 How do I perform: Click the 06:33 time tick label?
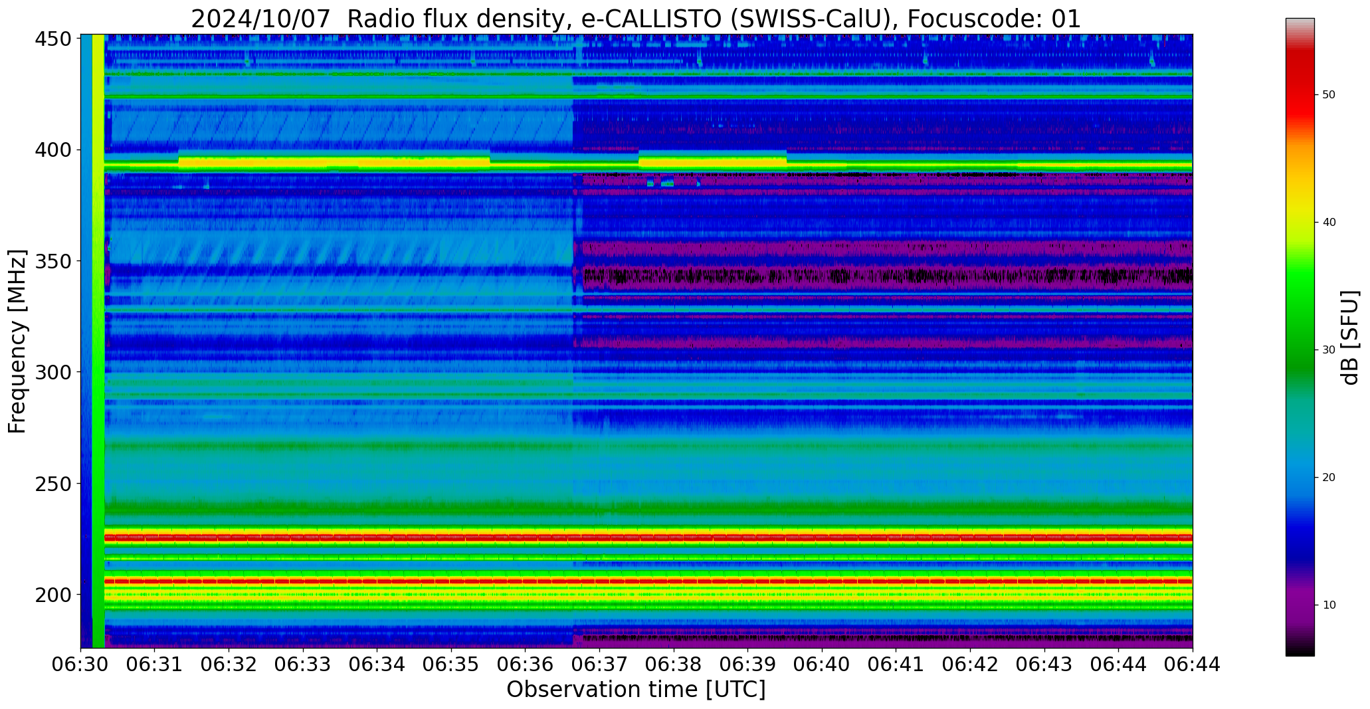click(x=304, y=664)
